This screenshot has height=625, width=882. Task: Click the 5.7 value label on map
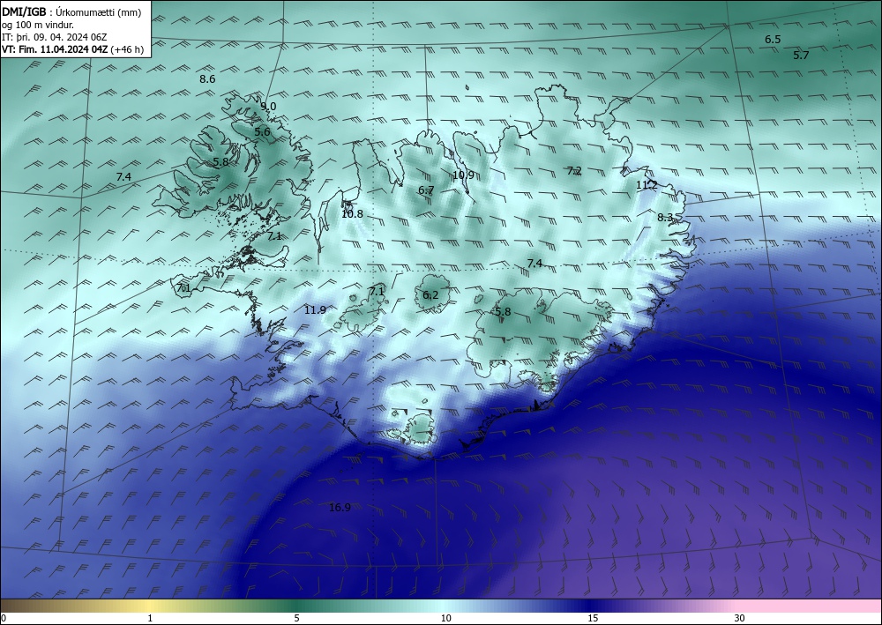pyautogui.click(x=801, y=55)
